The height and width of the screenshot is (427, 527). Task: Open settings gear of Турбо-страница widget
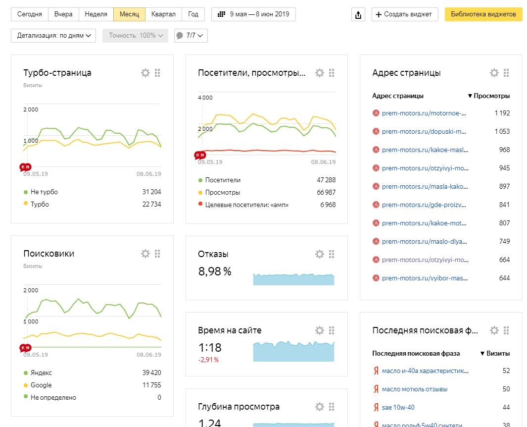click(x=145, y=73)
